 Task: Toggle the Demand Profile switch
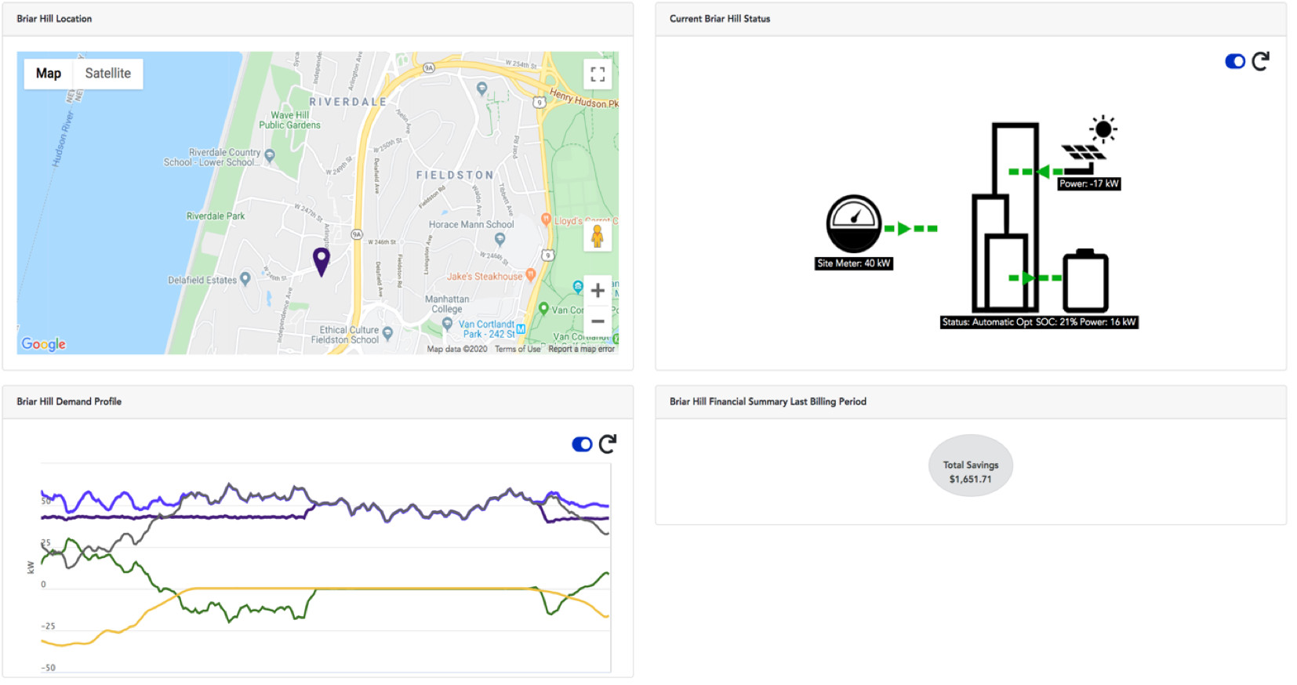click(582, 444)
